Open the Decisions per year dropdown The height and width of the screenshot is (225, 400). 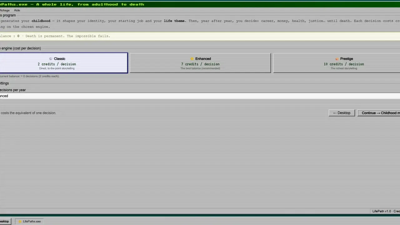(x=200, y=96)
